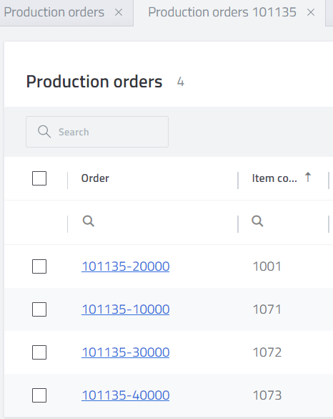Switch to Production orders 101135 tab
Viewport: 333px width, 419px height.
[x=222, y=12]
